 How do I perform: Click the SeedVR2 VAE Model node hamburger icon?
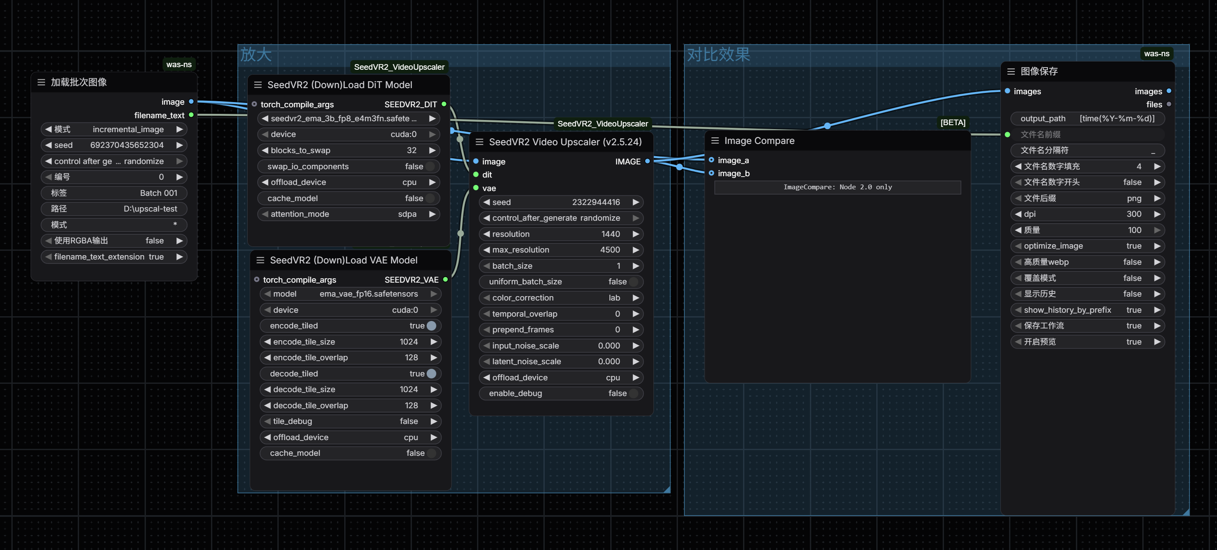coord(260,260)
